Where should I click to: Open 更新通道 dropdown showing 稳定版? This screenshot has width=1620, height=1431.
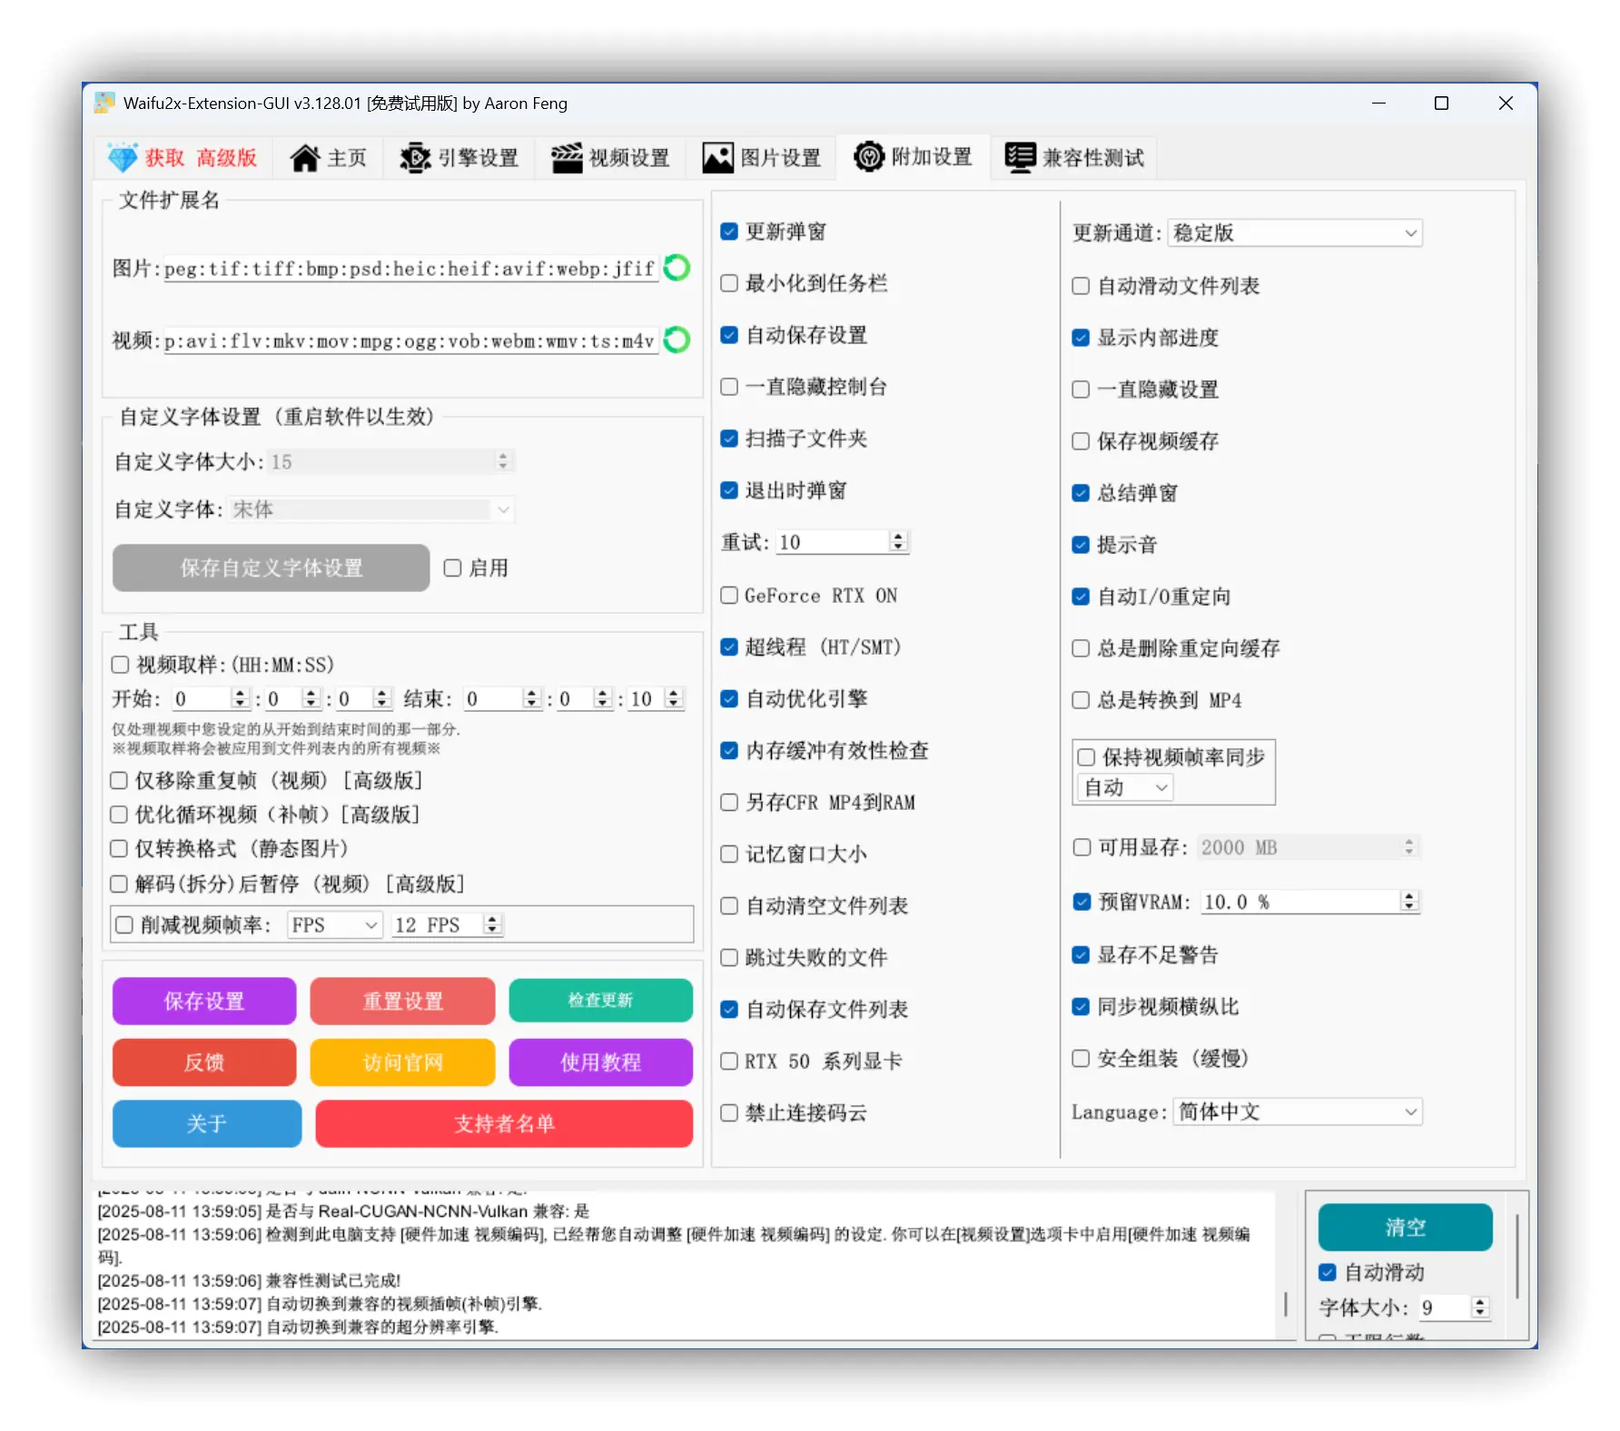point(1295,233)
